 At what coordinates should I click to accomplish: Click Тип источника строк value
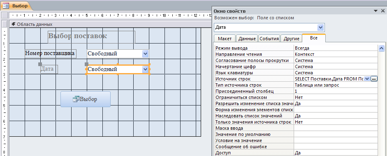pos(336,85)
